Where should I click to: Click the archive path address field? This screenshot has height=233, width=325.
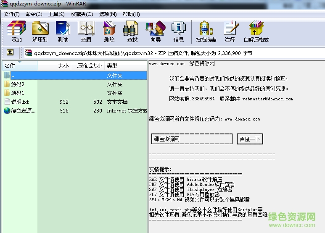[174, 53]
